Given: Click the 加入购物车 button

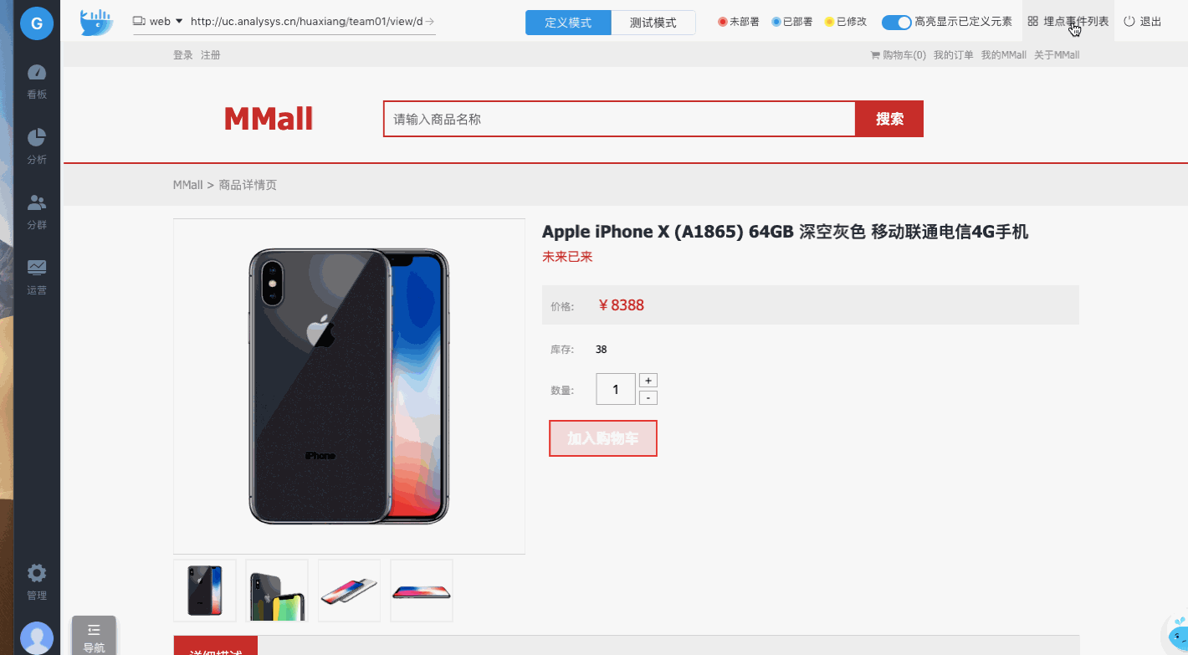Looking at the screenshot, I should 603,438.
